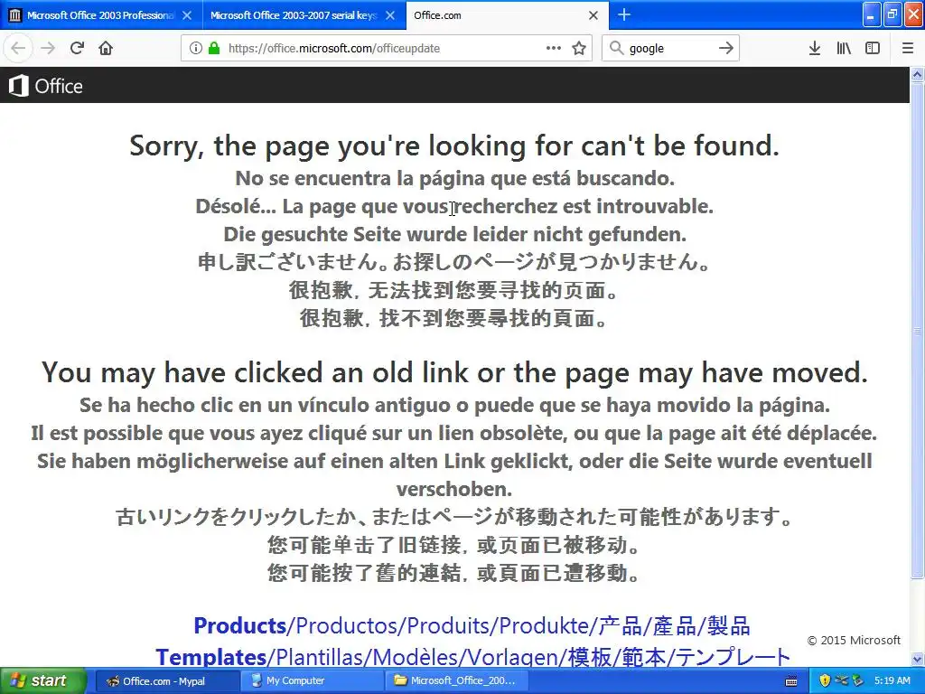Click the forward navigation arrow
The height and width of the screenshot is (694, 925).
48,48
